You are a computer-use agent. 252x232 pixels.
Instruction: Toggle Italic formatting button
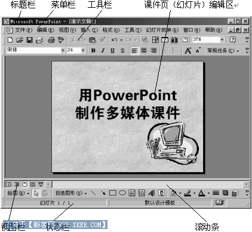pyautogui.click(x=103, y=51)
